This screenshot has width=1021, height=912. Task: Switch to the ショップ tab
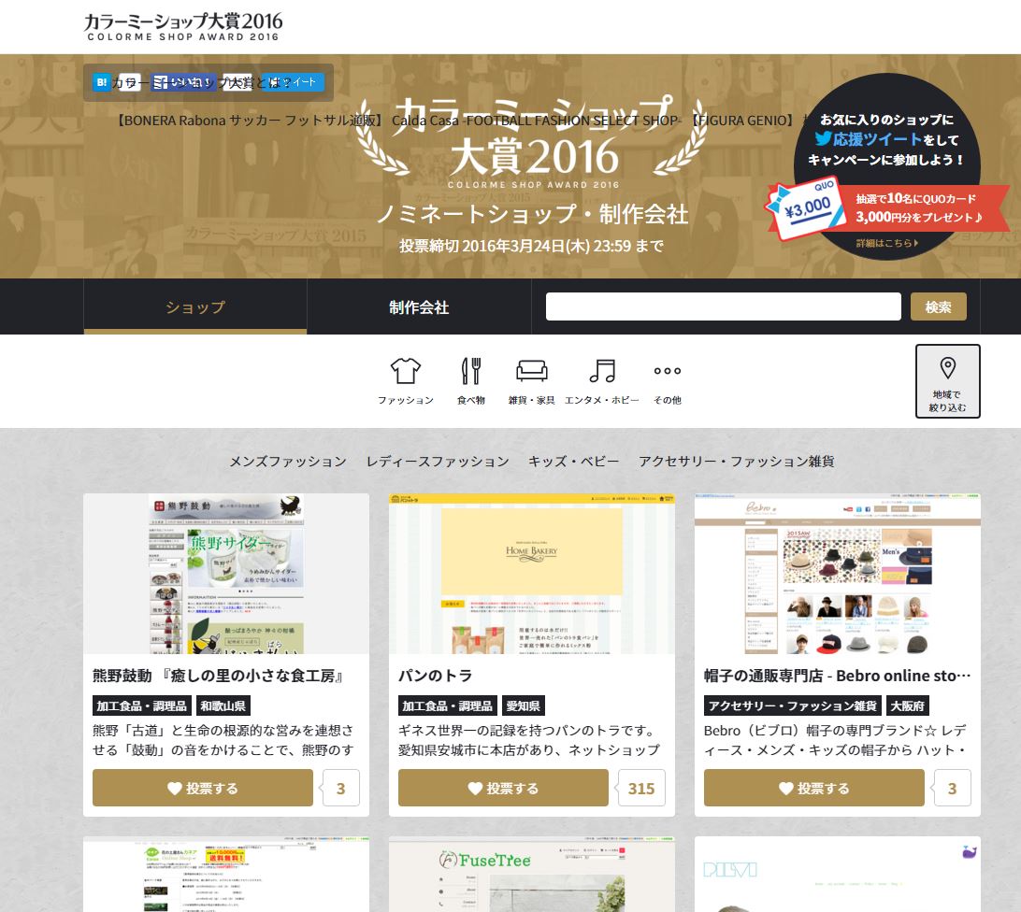point(195,307)
